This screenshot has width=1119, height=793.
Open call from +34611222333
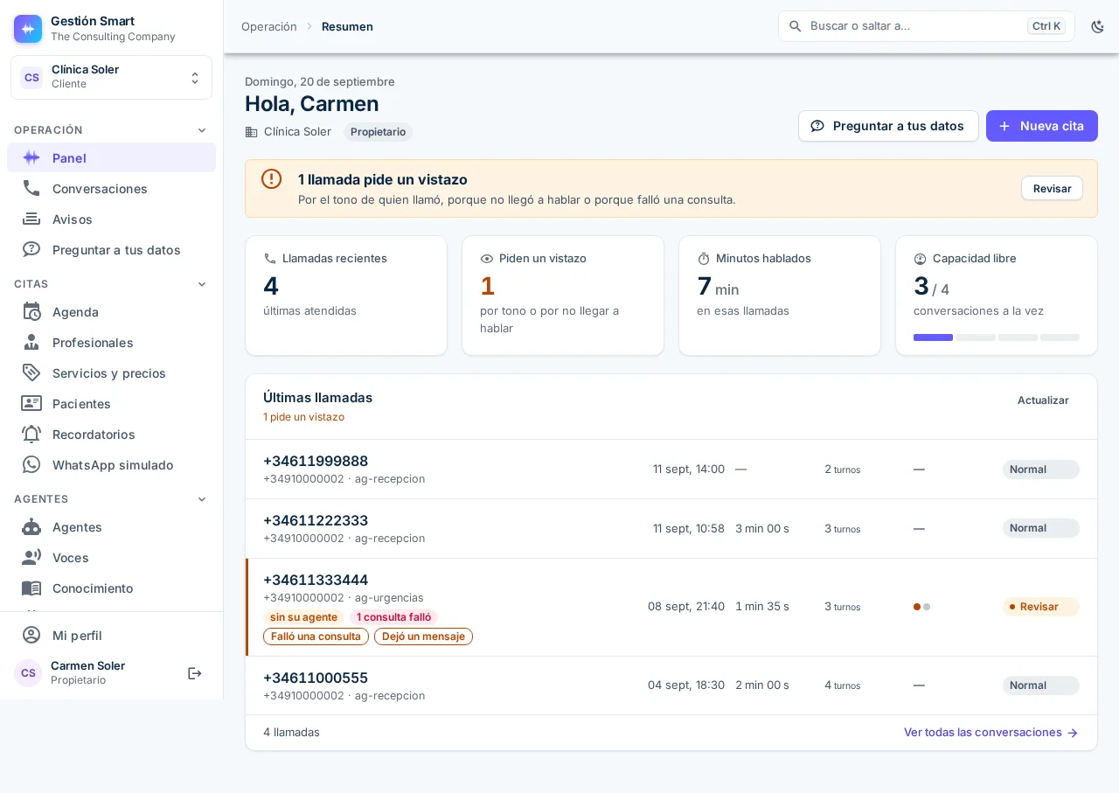(671, 528)
